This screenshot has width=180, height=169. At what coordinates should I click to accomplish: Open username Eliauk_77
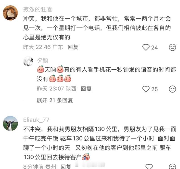36,120
